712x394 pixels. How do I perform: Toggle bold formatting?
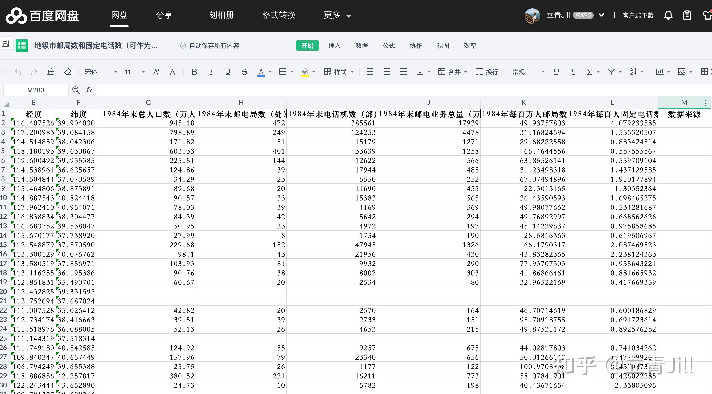point(194,72)
